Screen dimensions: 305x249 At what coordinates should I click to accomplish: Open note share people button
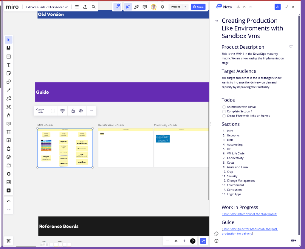coord(278,7)
